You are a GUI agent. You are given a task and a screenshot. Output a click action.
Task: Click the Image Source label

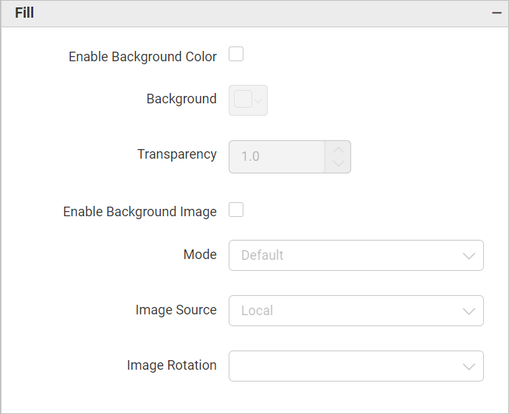pyautogui.click(x=176, y=310)
